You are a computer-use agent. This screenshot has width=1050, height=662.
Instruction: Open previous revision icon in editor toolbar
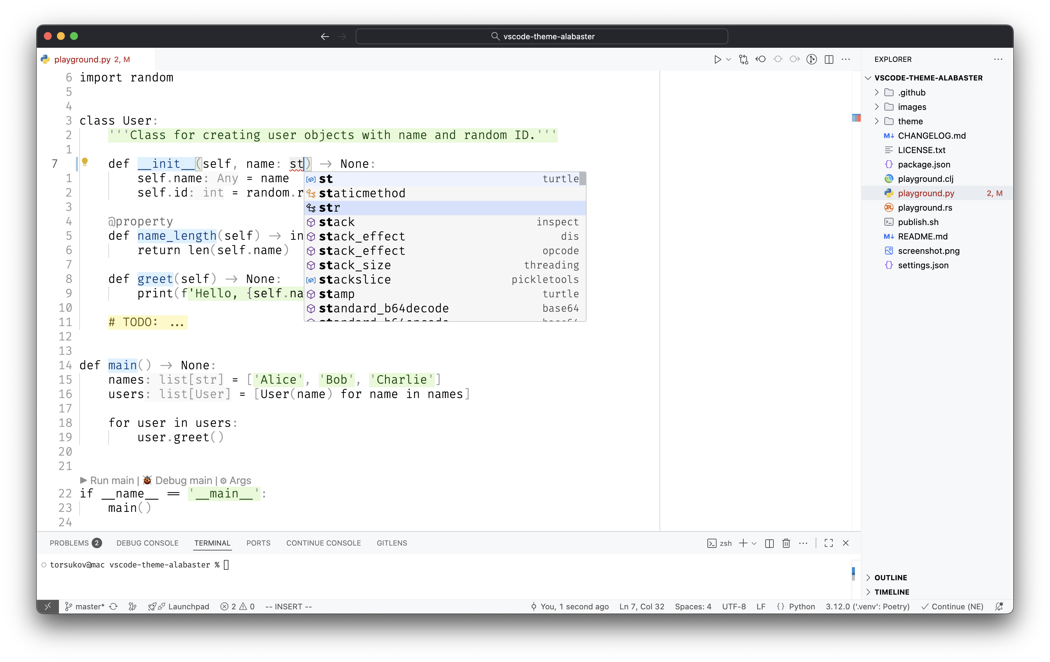(760, 59)
